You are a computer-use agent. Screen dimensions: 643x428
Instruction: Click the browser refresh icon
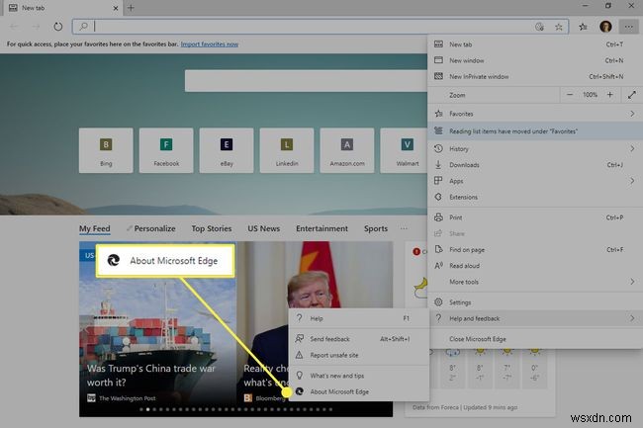pos(57,27)
